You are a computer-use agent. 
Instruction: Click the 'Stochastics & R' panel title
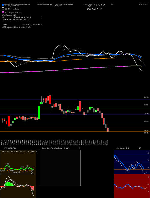coord(122,148)
